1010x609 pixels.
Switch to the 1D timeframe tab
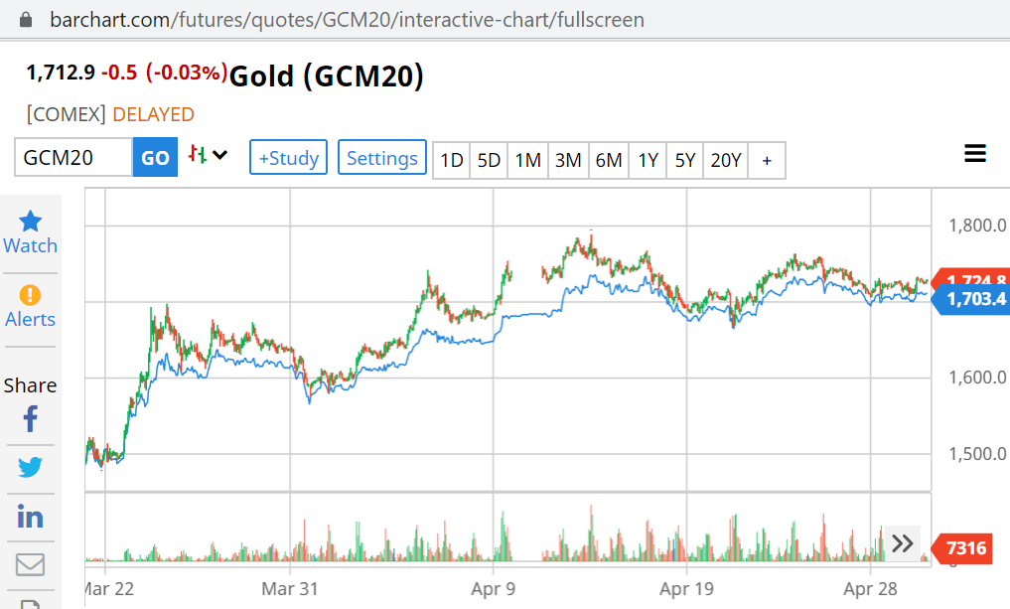451,159
